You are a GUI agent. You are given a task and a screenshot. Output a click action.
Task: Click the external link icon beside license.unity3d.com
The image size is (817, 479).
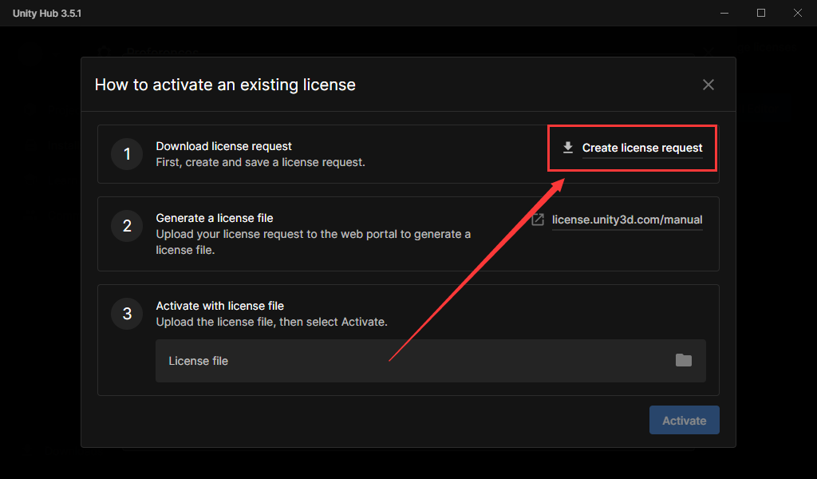tap(538, 220)
